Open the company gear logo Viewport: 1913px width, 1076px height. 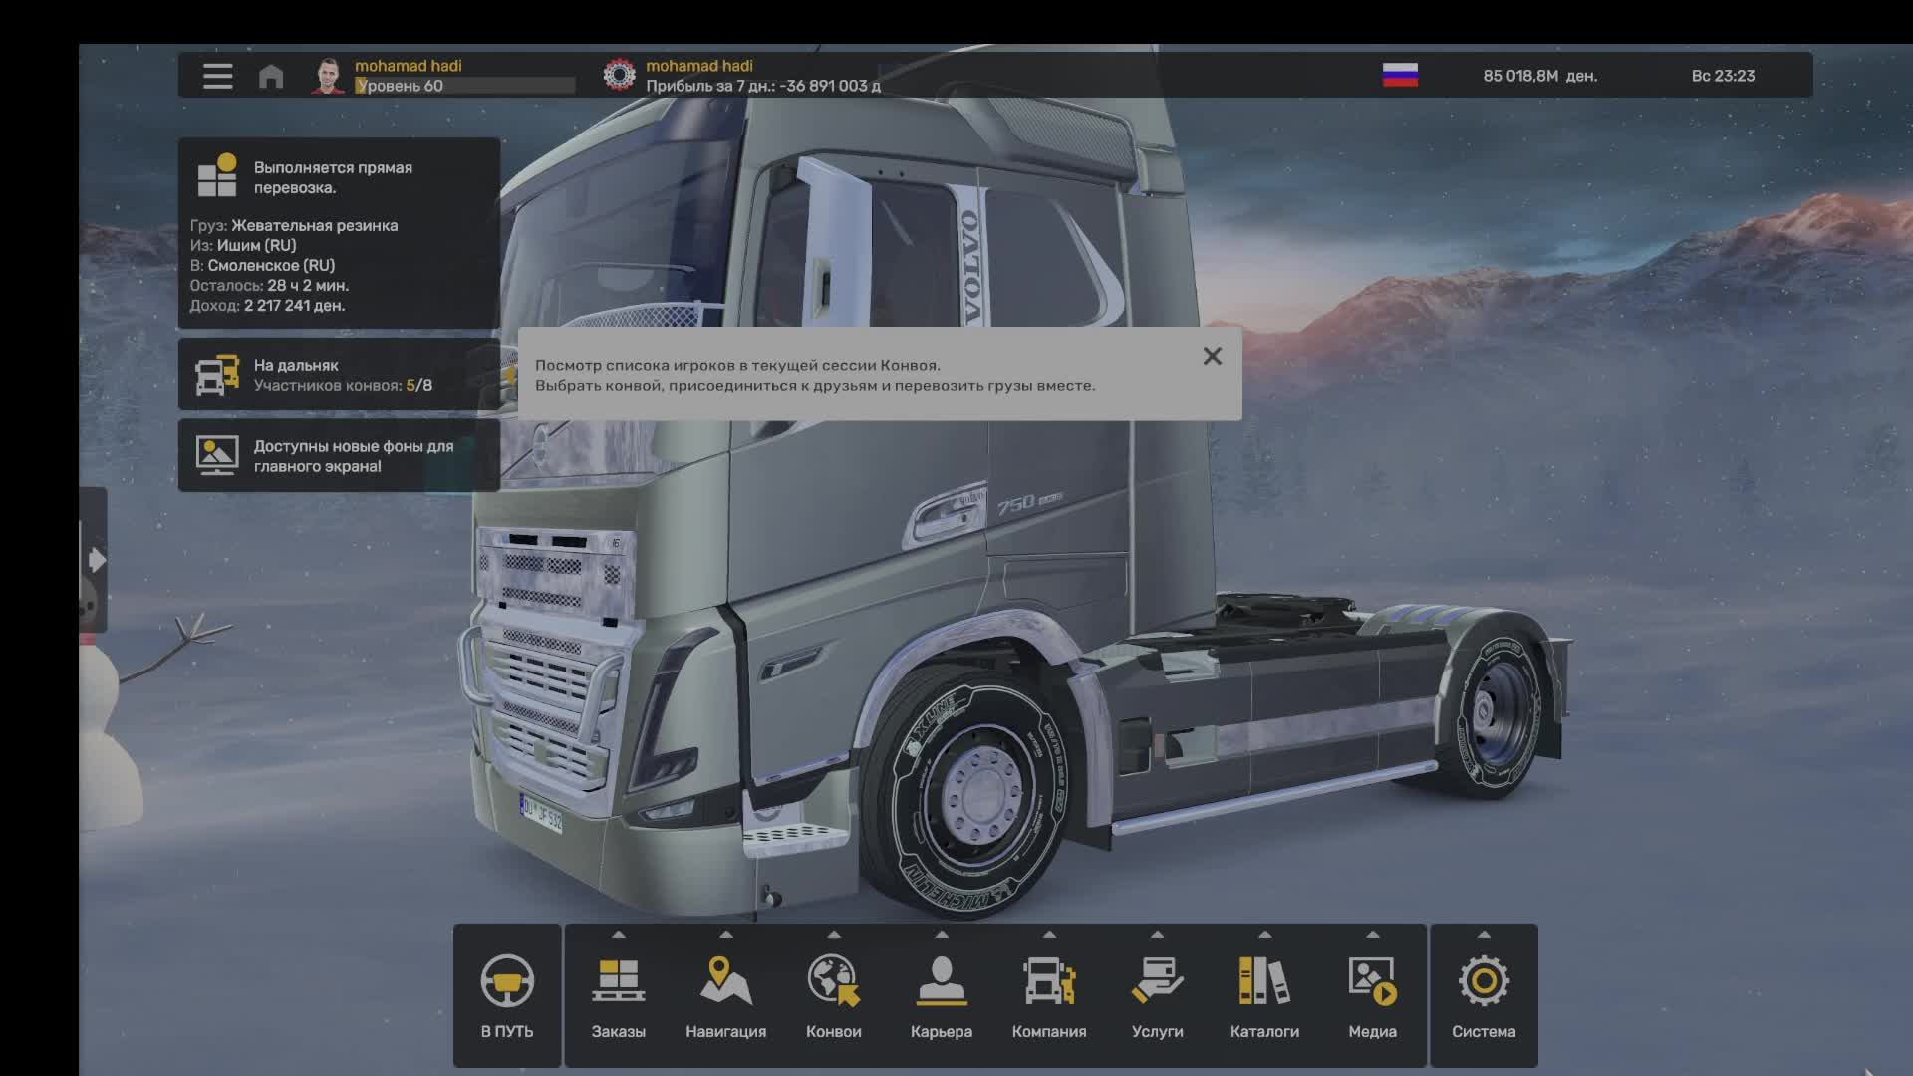(x=619, y=75)
